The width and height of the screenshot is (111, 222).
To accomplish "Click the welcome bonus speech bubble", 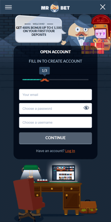I will [40, 29].
